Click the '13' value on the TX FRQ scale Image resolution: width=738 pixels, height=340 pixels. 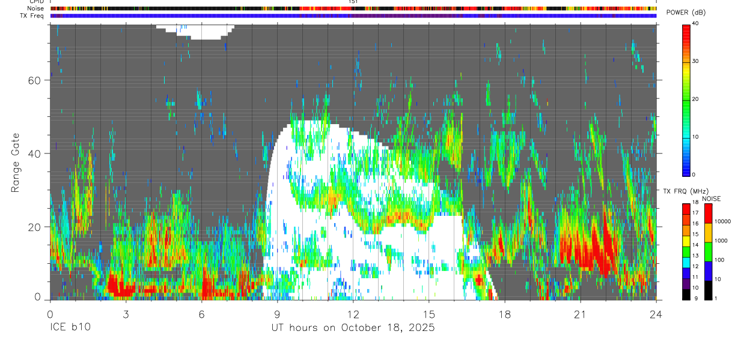695,256
